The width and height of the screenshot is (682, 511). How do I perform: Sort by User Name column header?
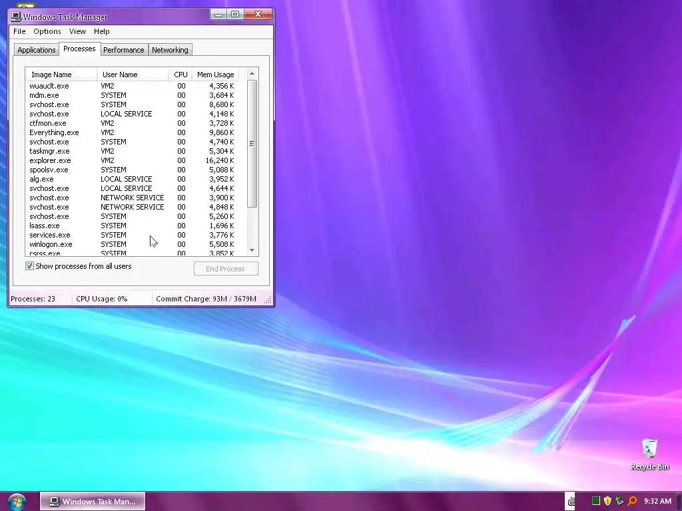click(133, 75)
